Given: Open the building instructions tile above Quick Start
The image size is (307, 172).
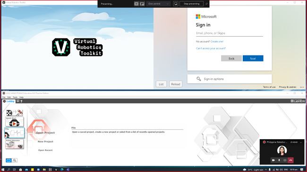Looking at the screenshot, I should [15, 113].
